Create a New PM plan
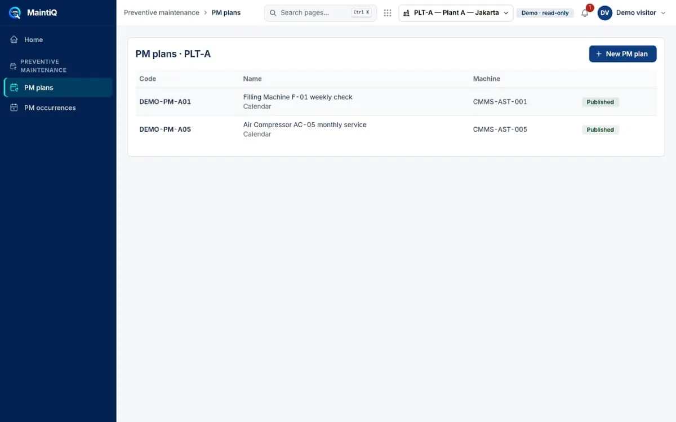Screen dimensions: 676x422 622,54
